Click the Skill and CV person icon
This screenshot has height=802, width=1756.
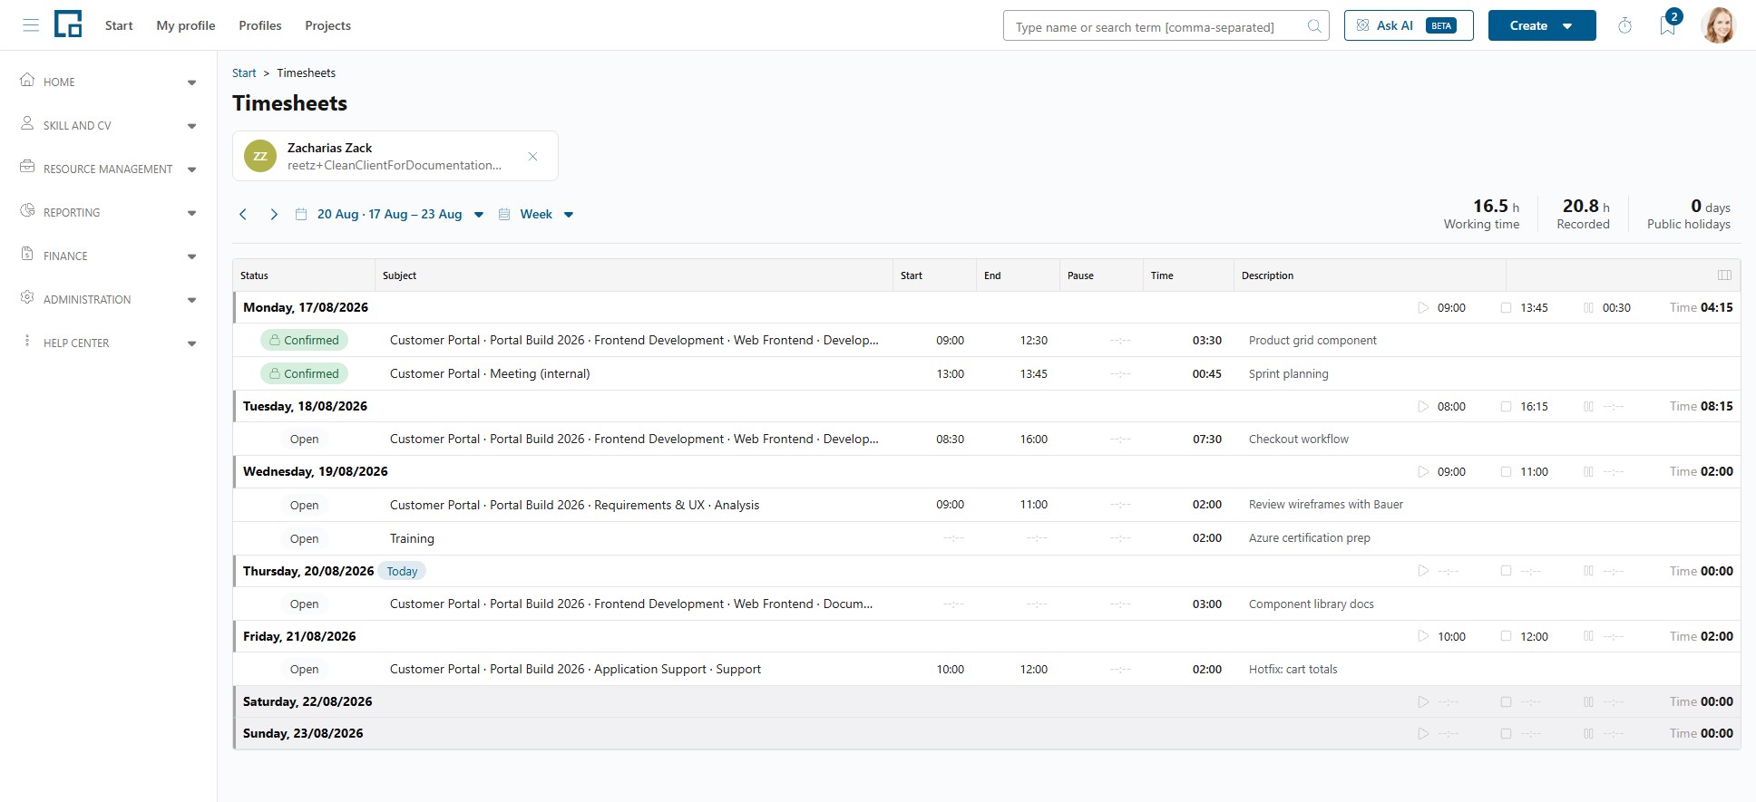27,123
